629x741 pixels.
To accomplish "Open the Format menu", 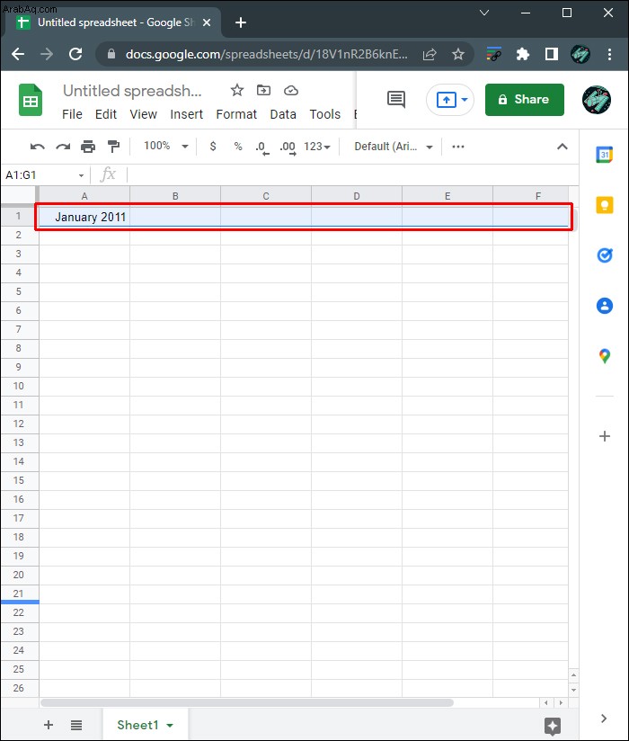I will (x=236, y=114).
